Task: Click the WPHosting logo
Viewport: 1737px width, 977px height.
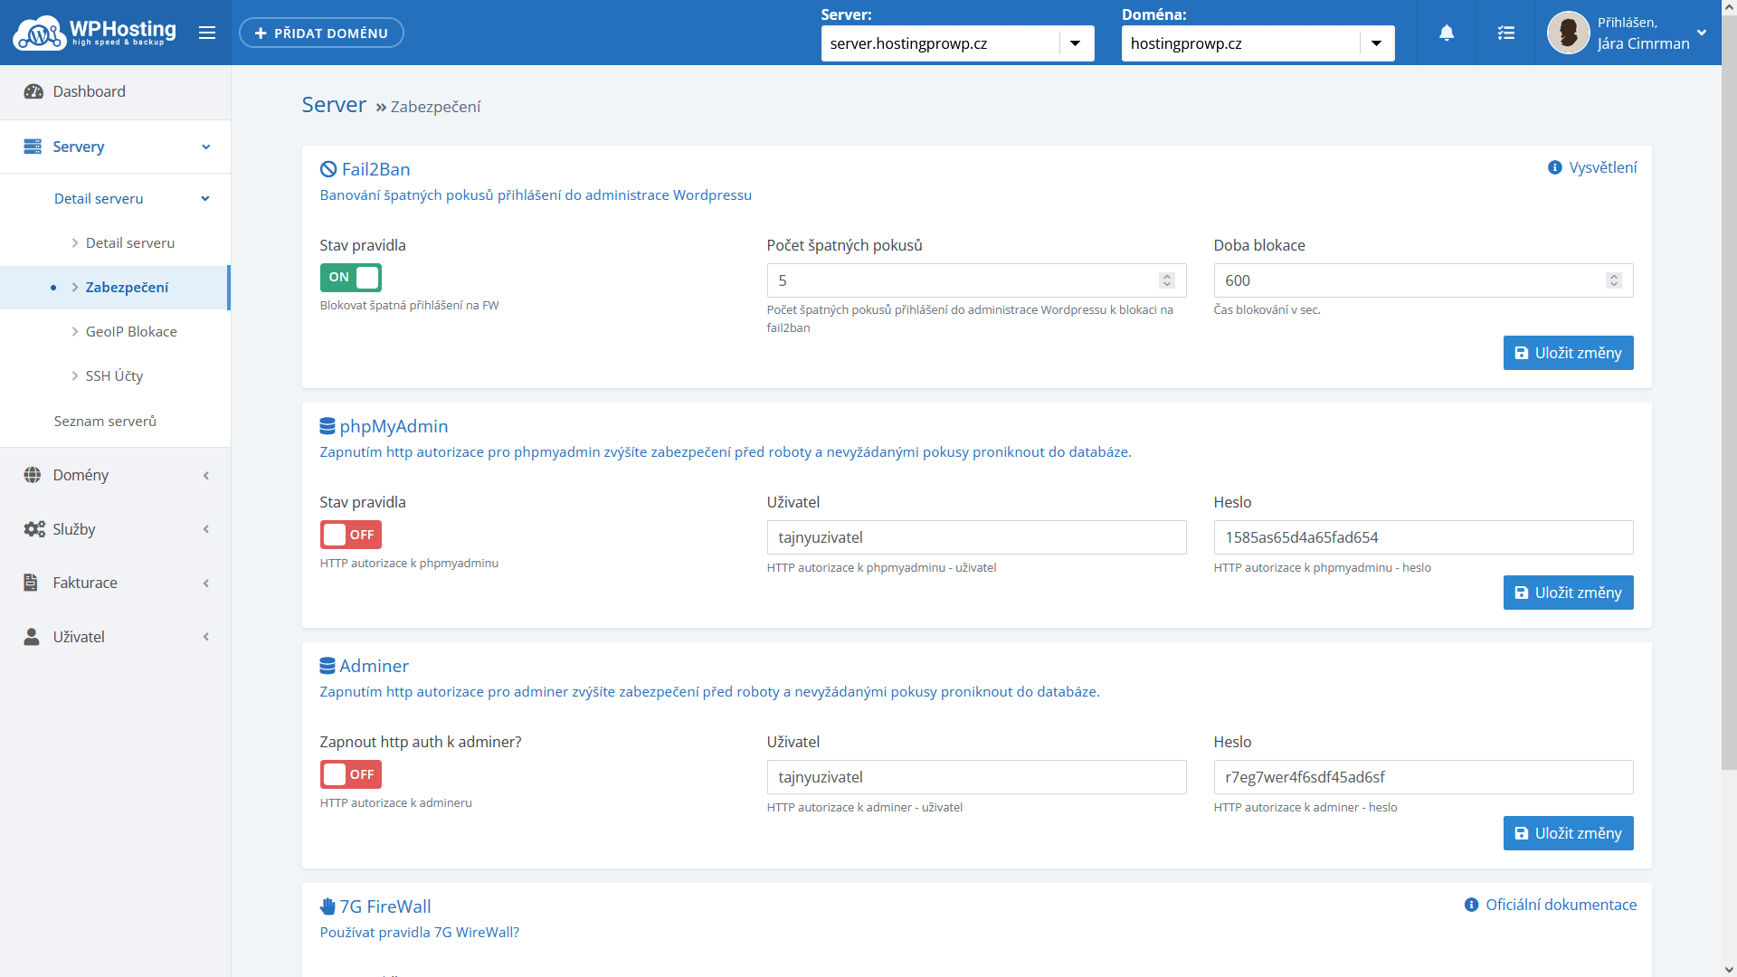Action: pyautogui.click(x=95, y=33)
